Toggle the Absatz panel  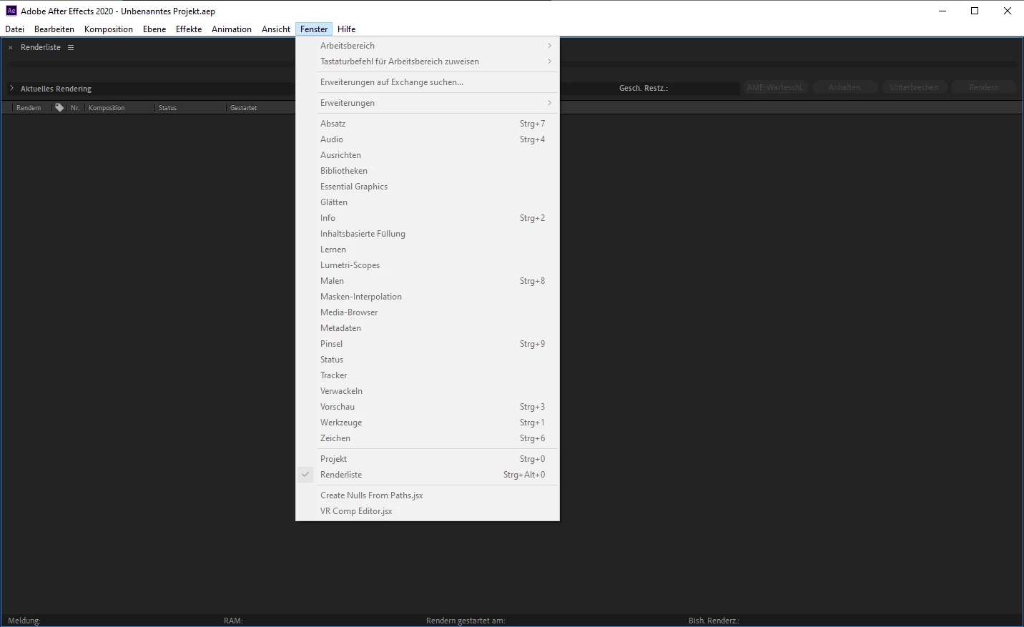click(x=428, y=124)
